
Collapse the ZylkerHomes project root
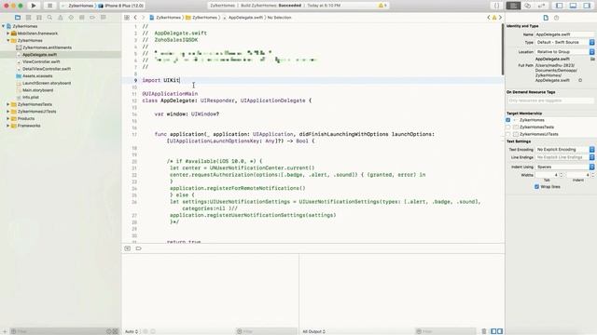4,26
